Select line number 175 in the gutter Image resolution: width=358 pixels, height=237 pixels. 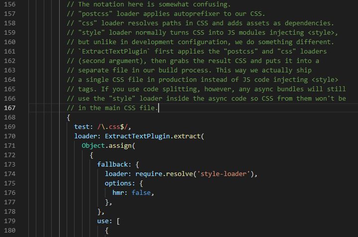(9, 183)
